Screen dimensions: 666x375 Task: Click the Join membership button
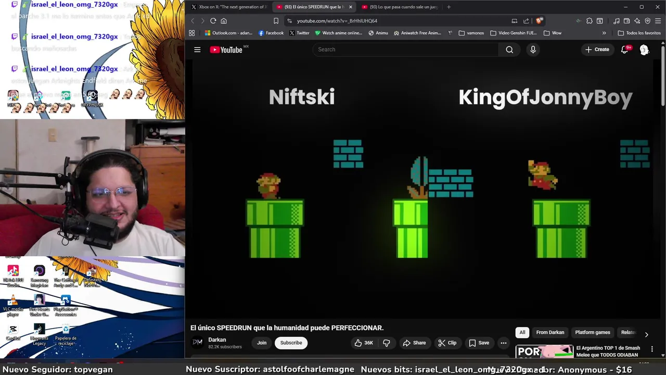(262, 343)
